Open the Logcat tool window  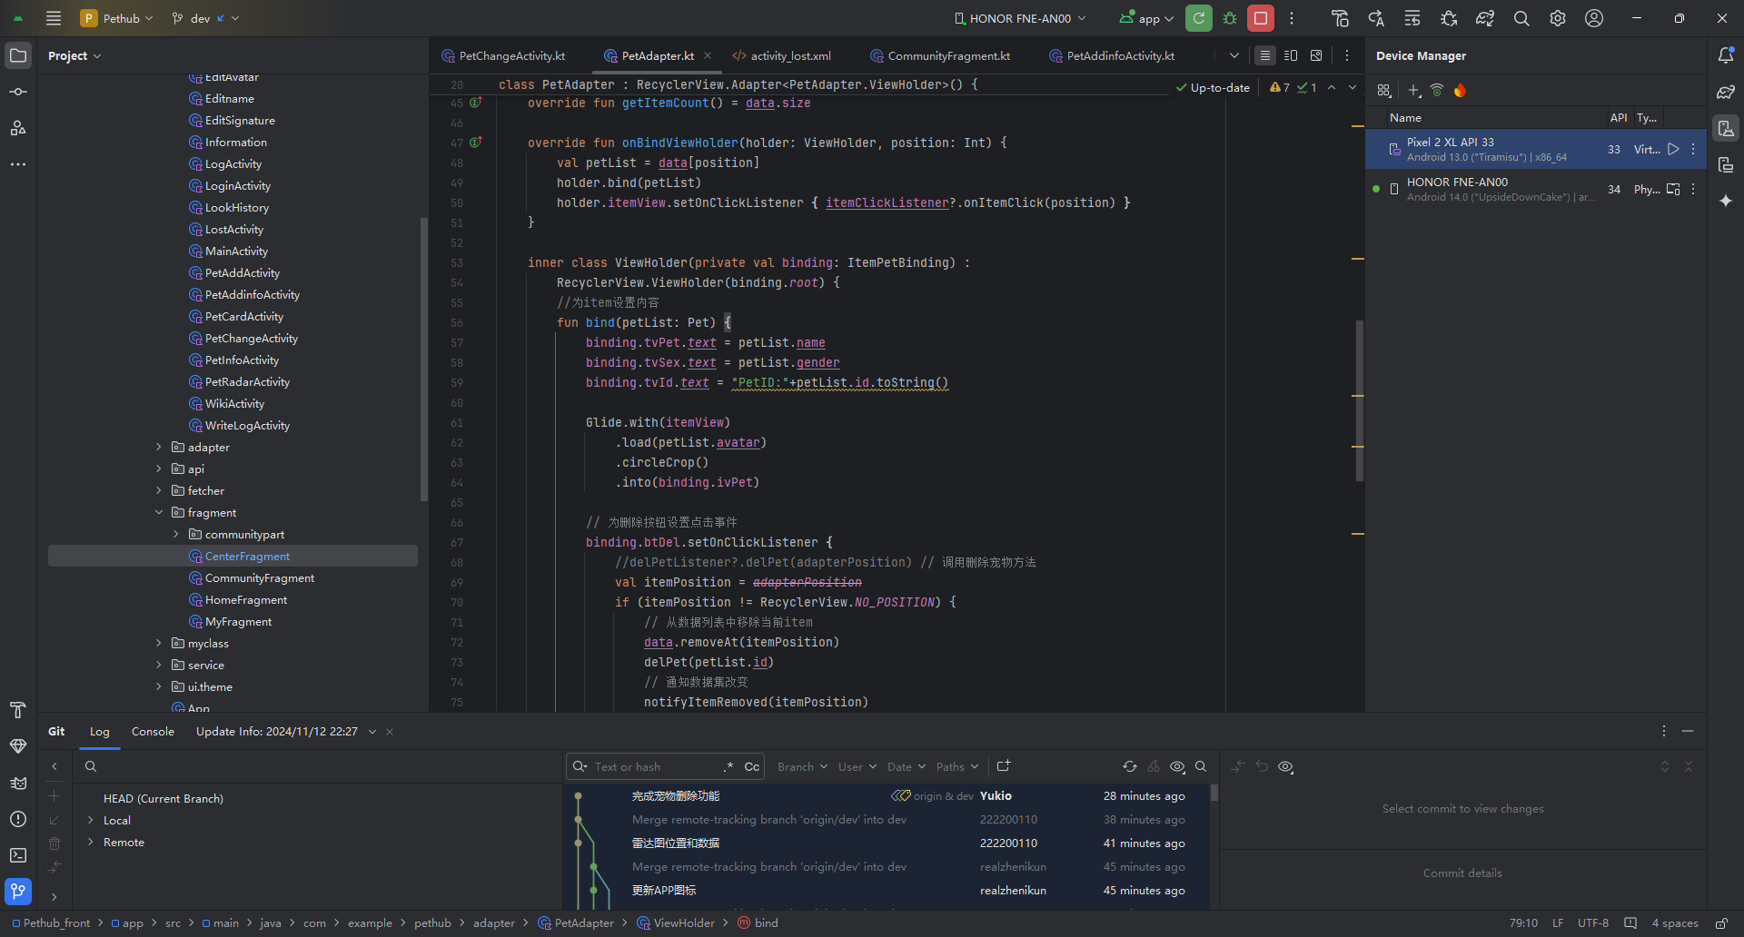click(18, 783)
